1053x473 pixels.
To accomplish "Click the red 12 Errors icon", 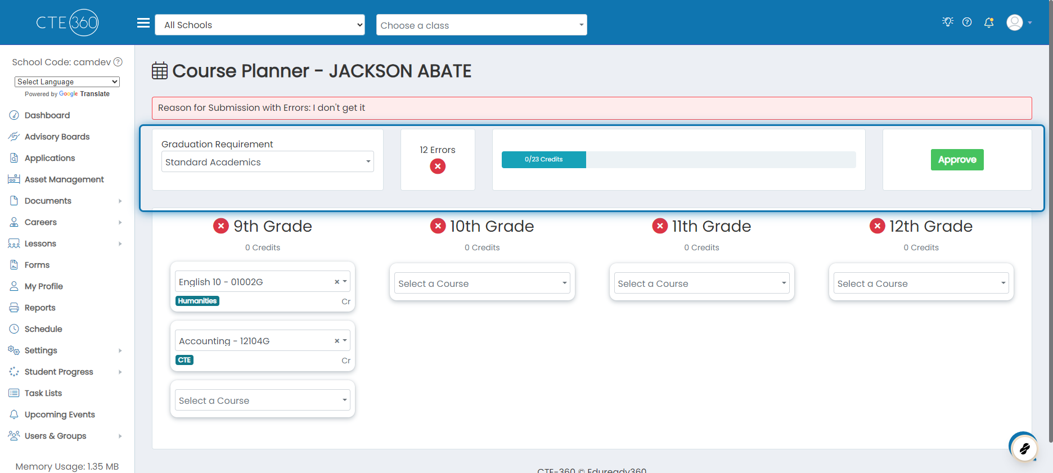I will click(x=438, y=166).
